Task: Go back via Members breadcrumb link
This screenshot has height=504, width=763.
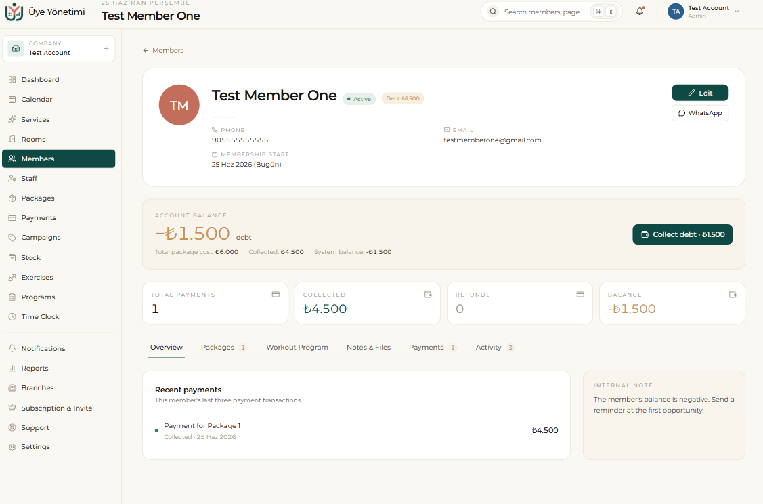Action: 163,51
